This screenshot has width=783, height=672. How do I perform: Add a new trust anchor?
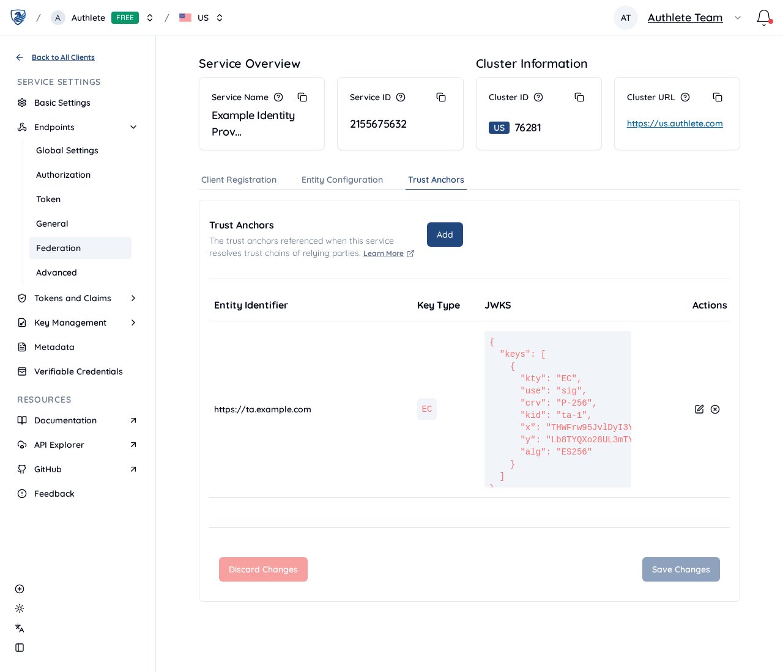pyautogui.click(x=445, y=235)
